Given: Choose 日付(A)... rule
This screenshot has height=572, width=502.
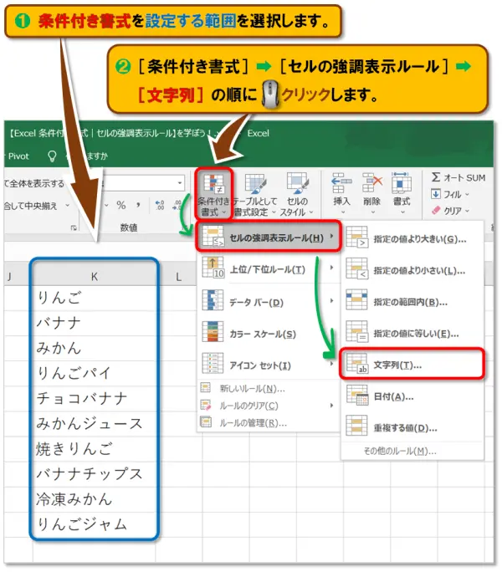Looking at the screenshot, I should click(412, 396).
